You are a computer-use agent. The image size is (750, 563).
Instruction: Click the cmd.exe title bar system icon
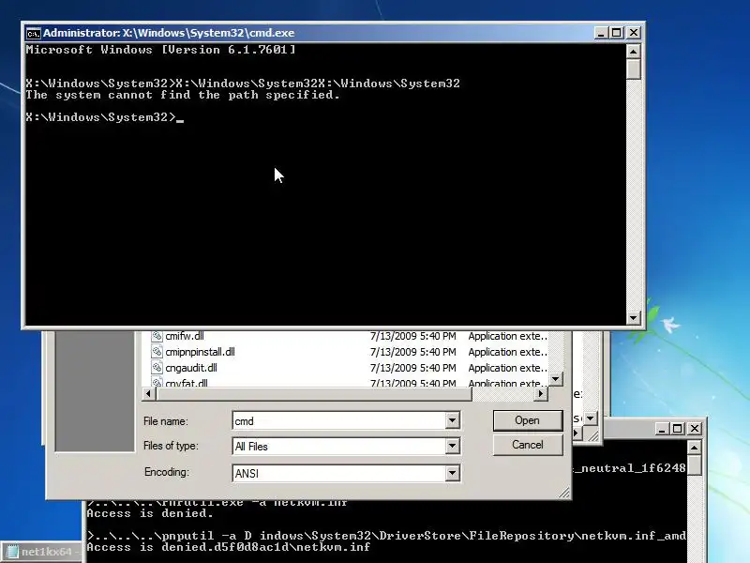coord(33,33)
